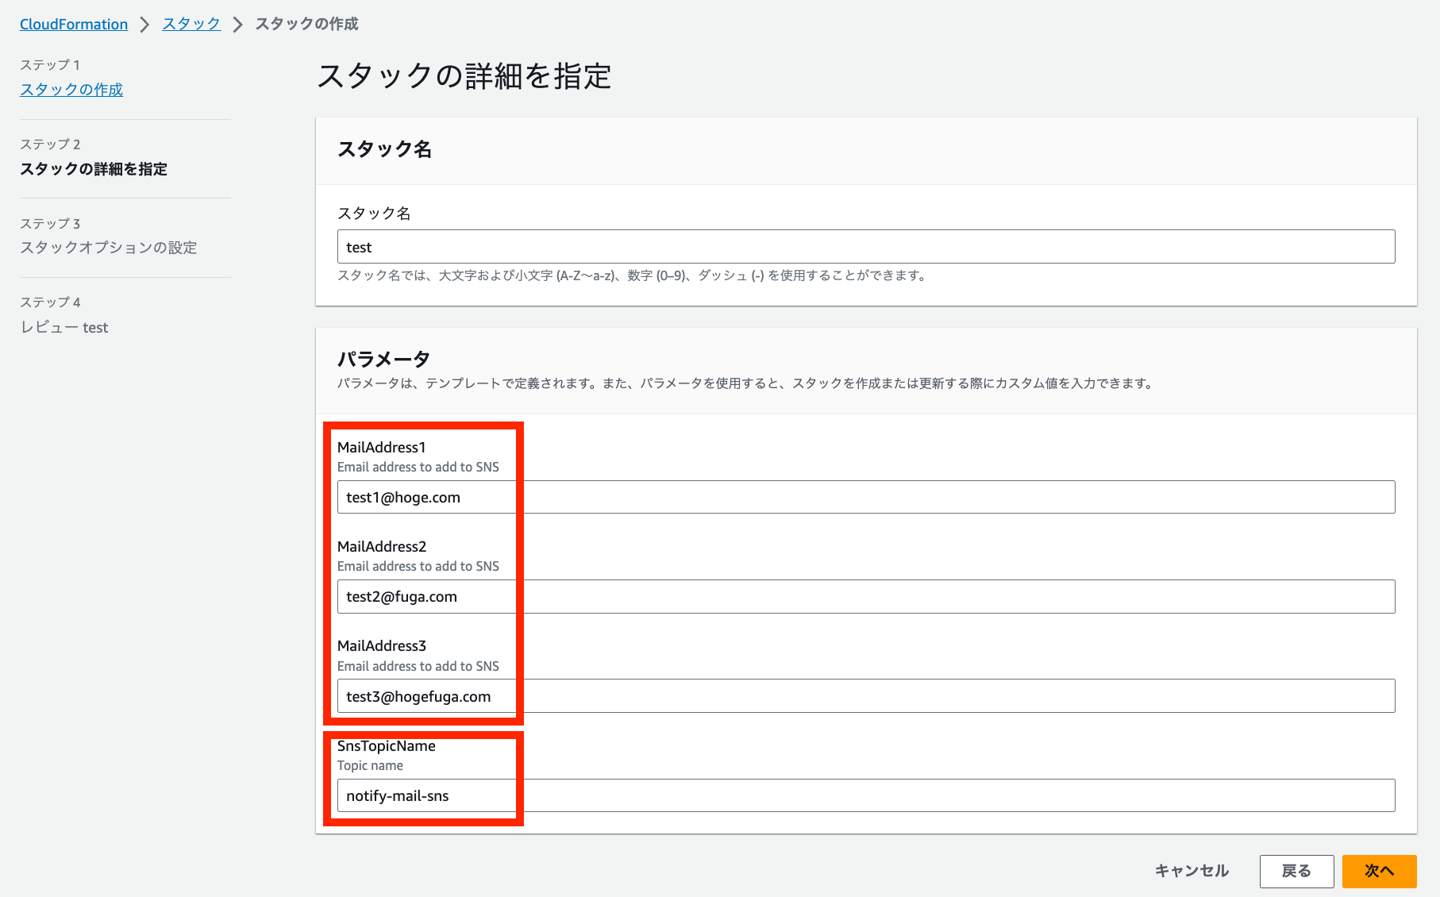1440x897 pixels.
Task: Select the スタック名 input field
Action: click(x=865, y=246)
